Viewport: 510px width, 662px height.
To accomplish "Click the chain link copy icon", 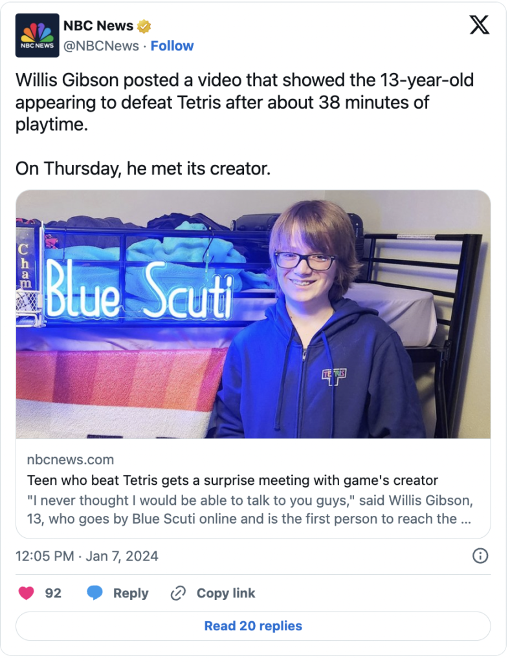I will point(178,593).
